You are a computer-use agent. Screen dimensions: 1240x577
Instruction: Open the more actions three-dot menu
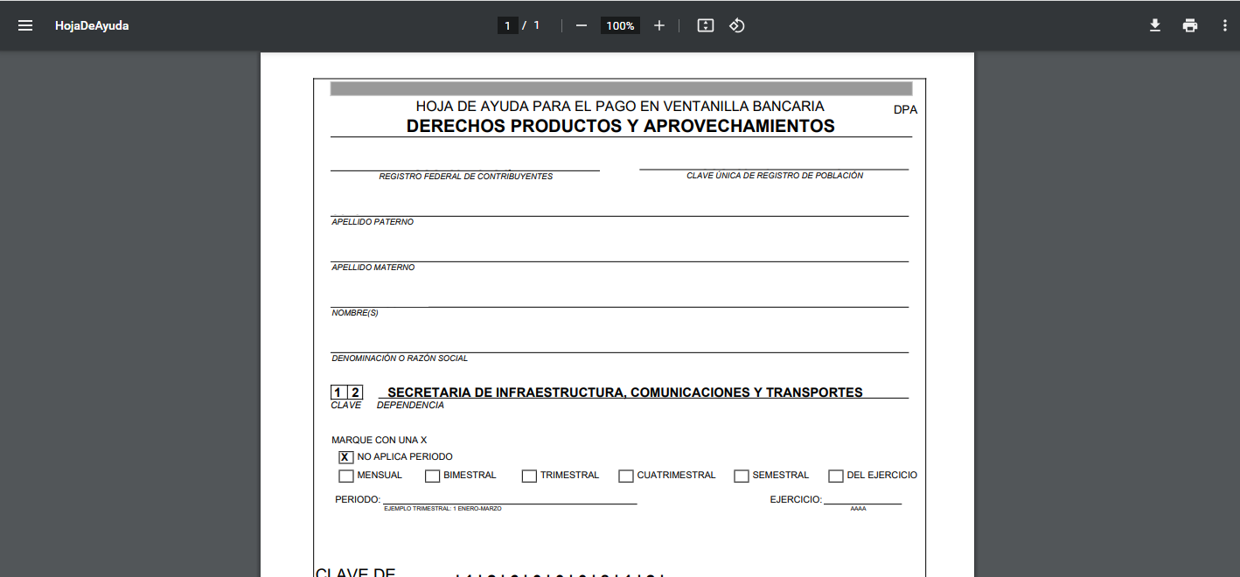click(1225, 25)
